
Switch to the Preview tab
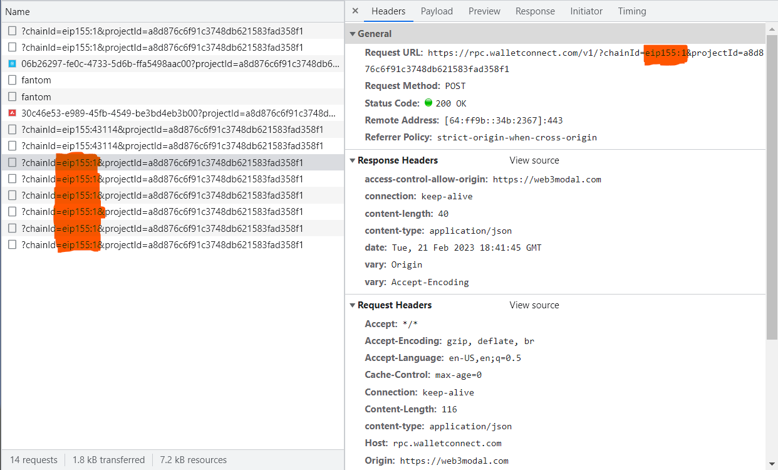click(484, 11)
